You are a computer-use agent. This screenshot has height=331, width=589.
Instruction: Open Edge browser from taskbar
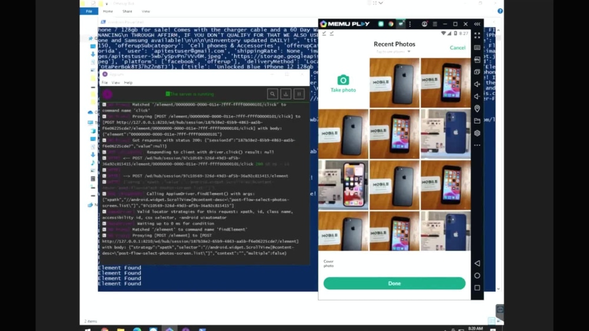point(137,329)
